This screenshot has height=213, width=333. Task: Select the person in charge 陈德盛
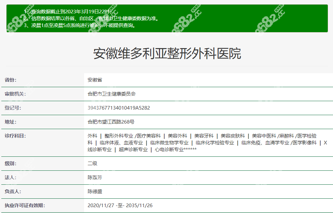click(95, 192)
